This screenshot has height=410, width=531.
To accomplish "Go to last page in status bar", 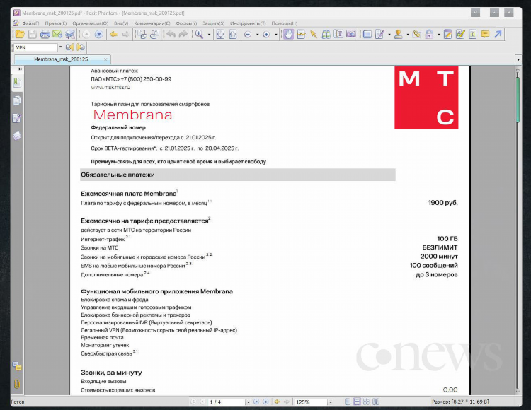I will [265, 402].
